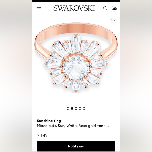This screenshot has height=152, width=152.
Task: Open the Sunshine ring product title
Action: (49, 121)
